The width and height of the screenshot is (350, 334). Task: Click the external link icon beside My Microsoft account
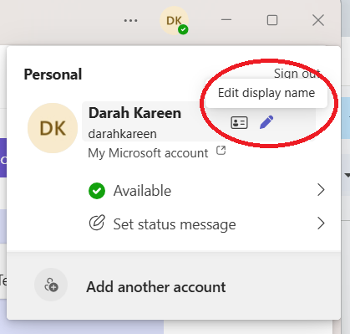221,151
